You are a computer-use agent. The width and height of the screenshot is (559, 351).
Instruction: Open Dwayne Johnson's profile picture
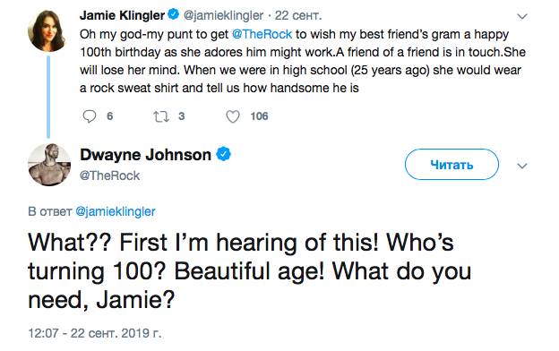(49, 165)
